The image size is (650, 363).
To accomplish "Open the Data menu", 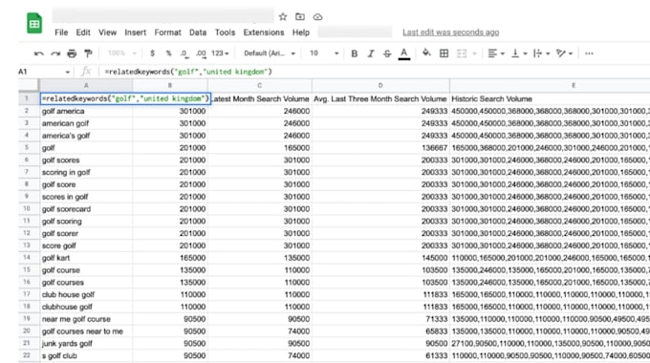I will [198, 32].
